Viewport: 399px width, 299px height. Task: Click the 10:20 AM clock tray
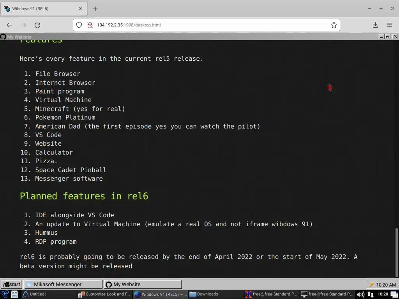click(x=386, y=285)
